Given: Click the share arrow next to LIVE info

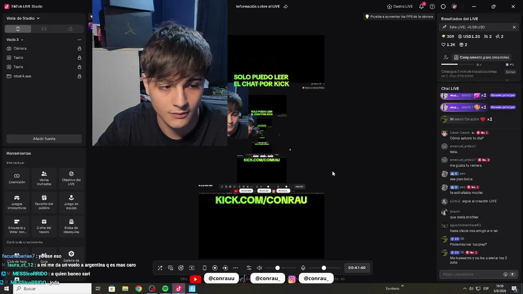Looking at the screenshot, I should [286, 7].
